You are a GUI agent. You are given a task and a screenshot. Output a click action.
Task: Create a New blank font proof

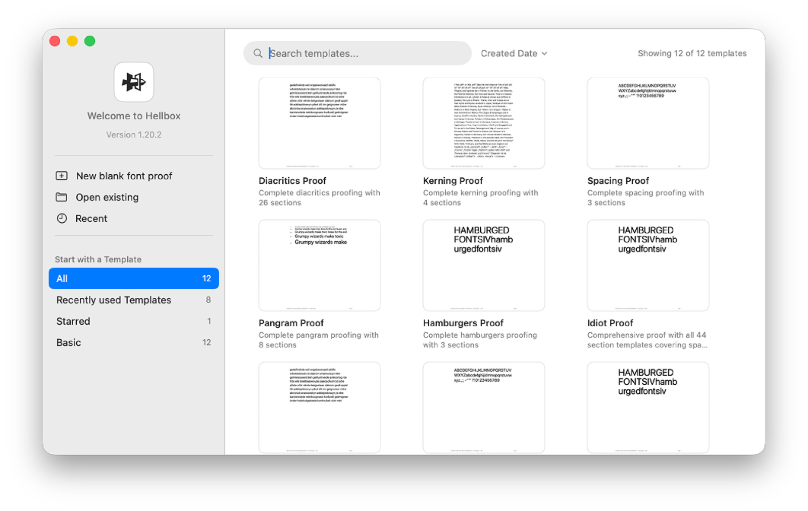(124, 176)
